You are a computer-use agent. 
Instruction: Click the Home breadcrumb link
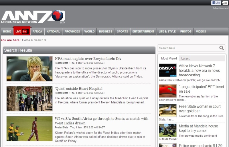(26, 40)
